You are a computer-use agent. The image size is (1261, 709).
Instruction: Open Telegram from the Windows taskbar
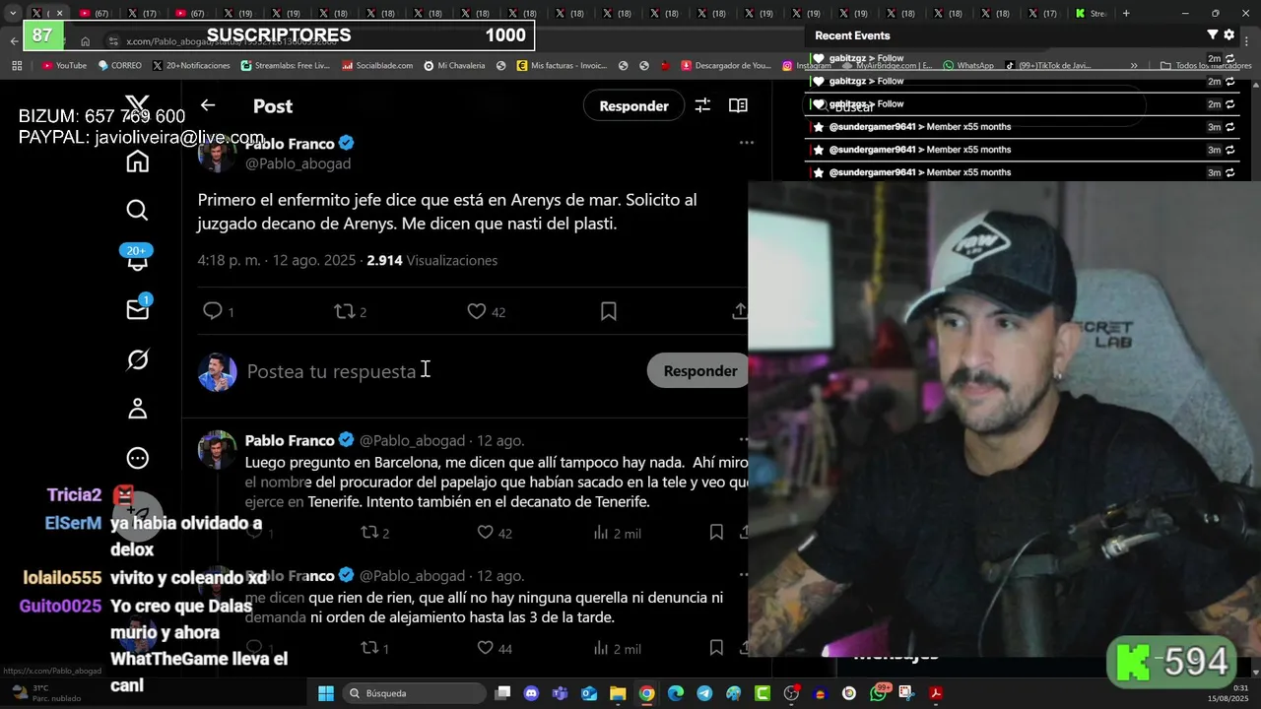pos(704,693)
